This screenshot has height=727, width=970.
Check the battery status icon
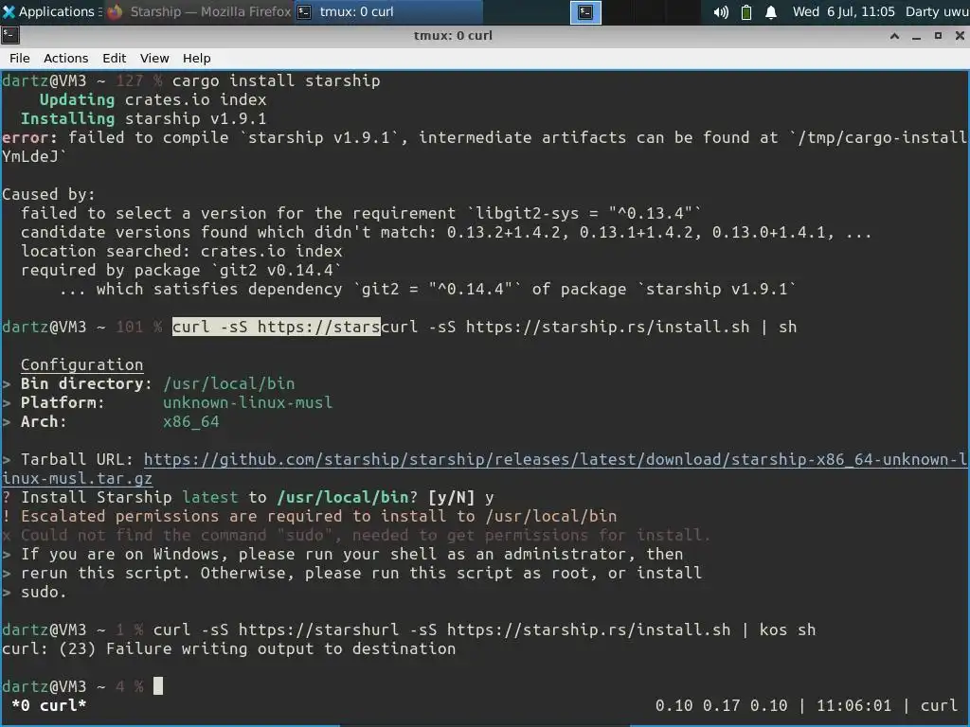coord(746,11)
